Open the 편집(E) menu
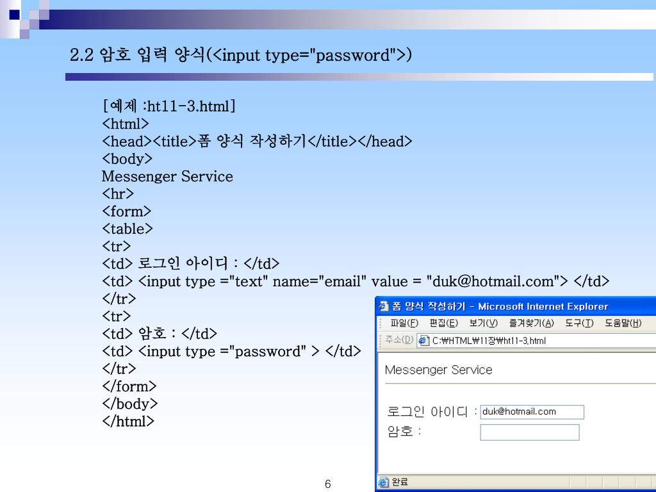Image resolution: width=656 pixels, height=492 pixels. click(x=443, y=323)
